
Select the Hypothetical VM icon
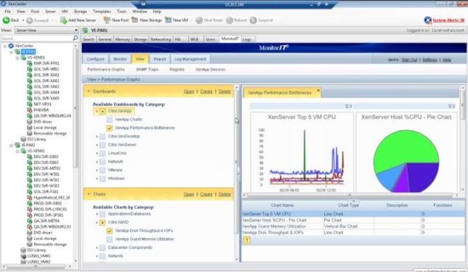coord(30,197)
